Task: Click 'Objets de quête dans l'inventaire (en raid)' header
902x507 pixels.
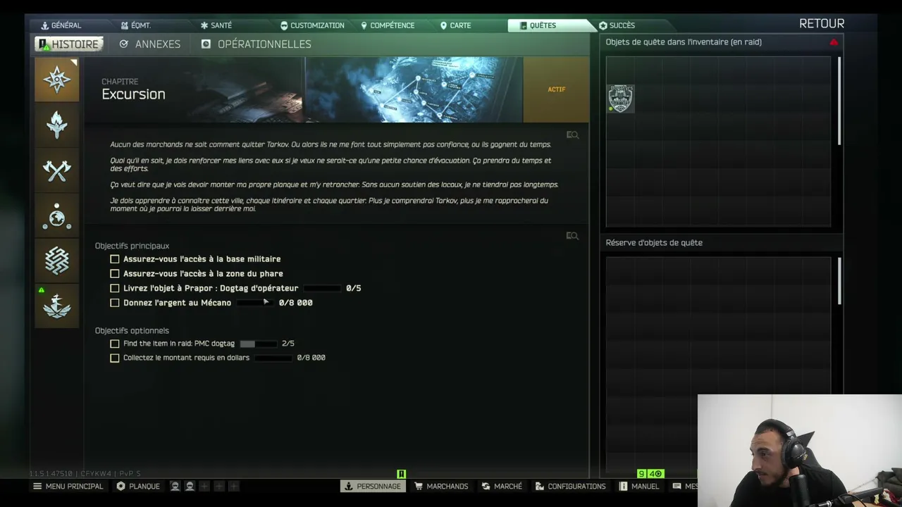Action: click(x=684, y=42)
